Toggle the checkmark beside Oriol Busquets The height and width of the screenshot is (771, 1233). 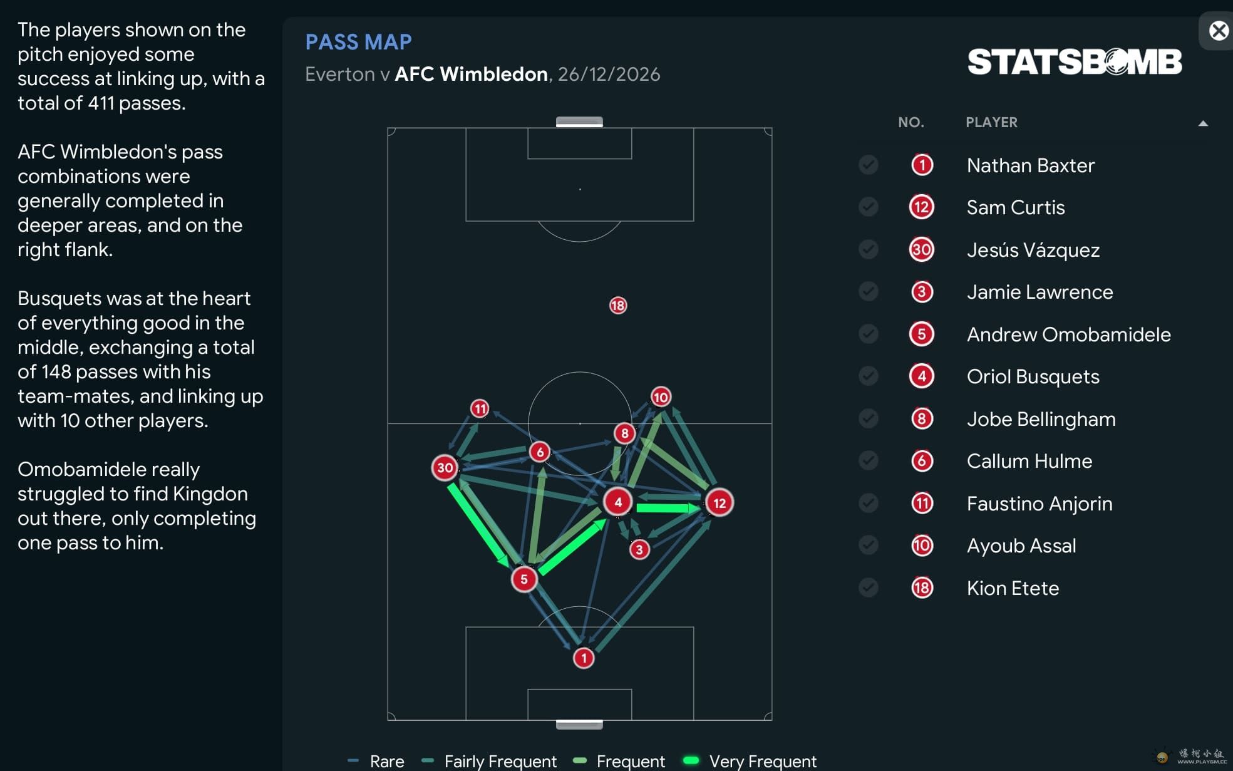(x=868, y=376)
